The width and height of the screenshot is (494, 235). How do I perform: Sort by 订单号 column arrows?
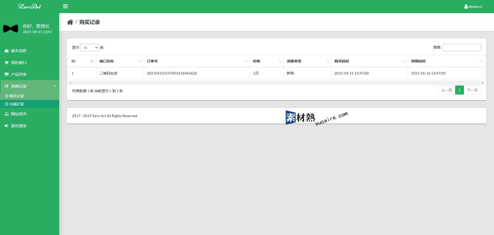click(246, 61)
